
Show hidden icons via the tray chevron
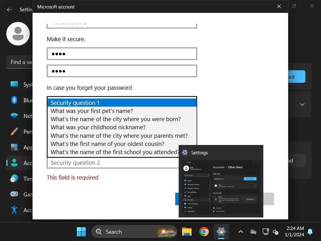pos(241,232)
